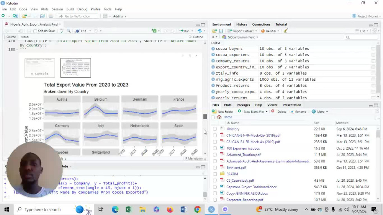
Task: Toggle the select-all files checkbox beside Home
Action: pos(213,117)
